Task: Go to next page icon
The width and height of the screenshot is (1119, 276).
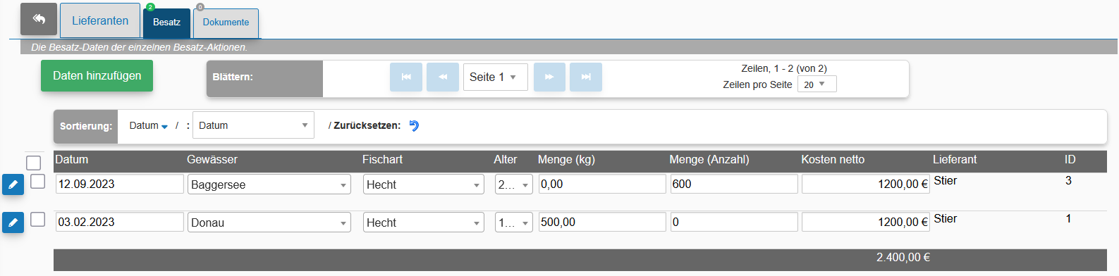Action: click(549, 77)
